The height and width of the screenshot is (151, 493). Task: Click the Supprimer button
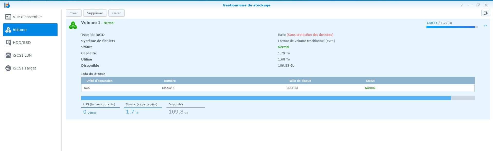(95, 13)
